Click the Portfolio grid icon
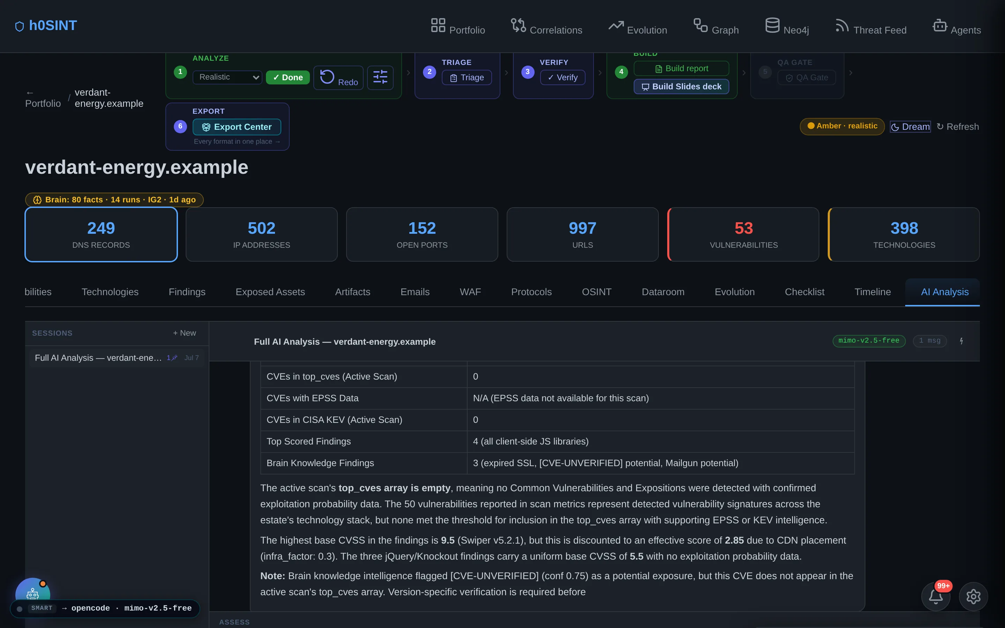Image resolution: width=1005 pixels, height=628 pixels. pyautogui.click(x=438, y=25)
